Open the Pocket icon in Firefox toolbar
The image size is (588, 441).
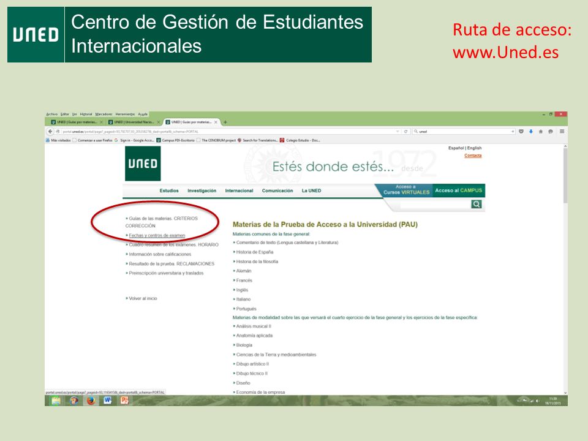[521, 132]
